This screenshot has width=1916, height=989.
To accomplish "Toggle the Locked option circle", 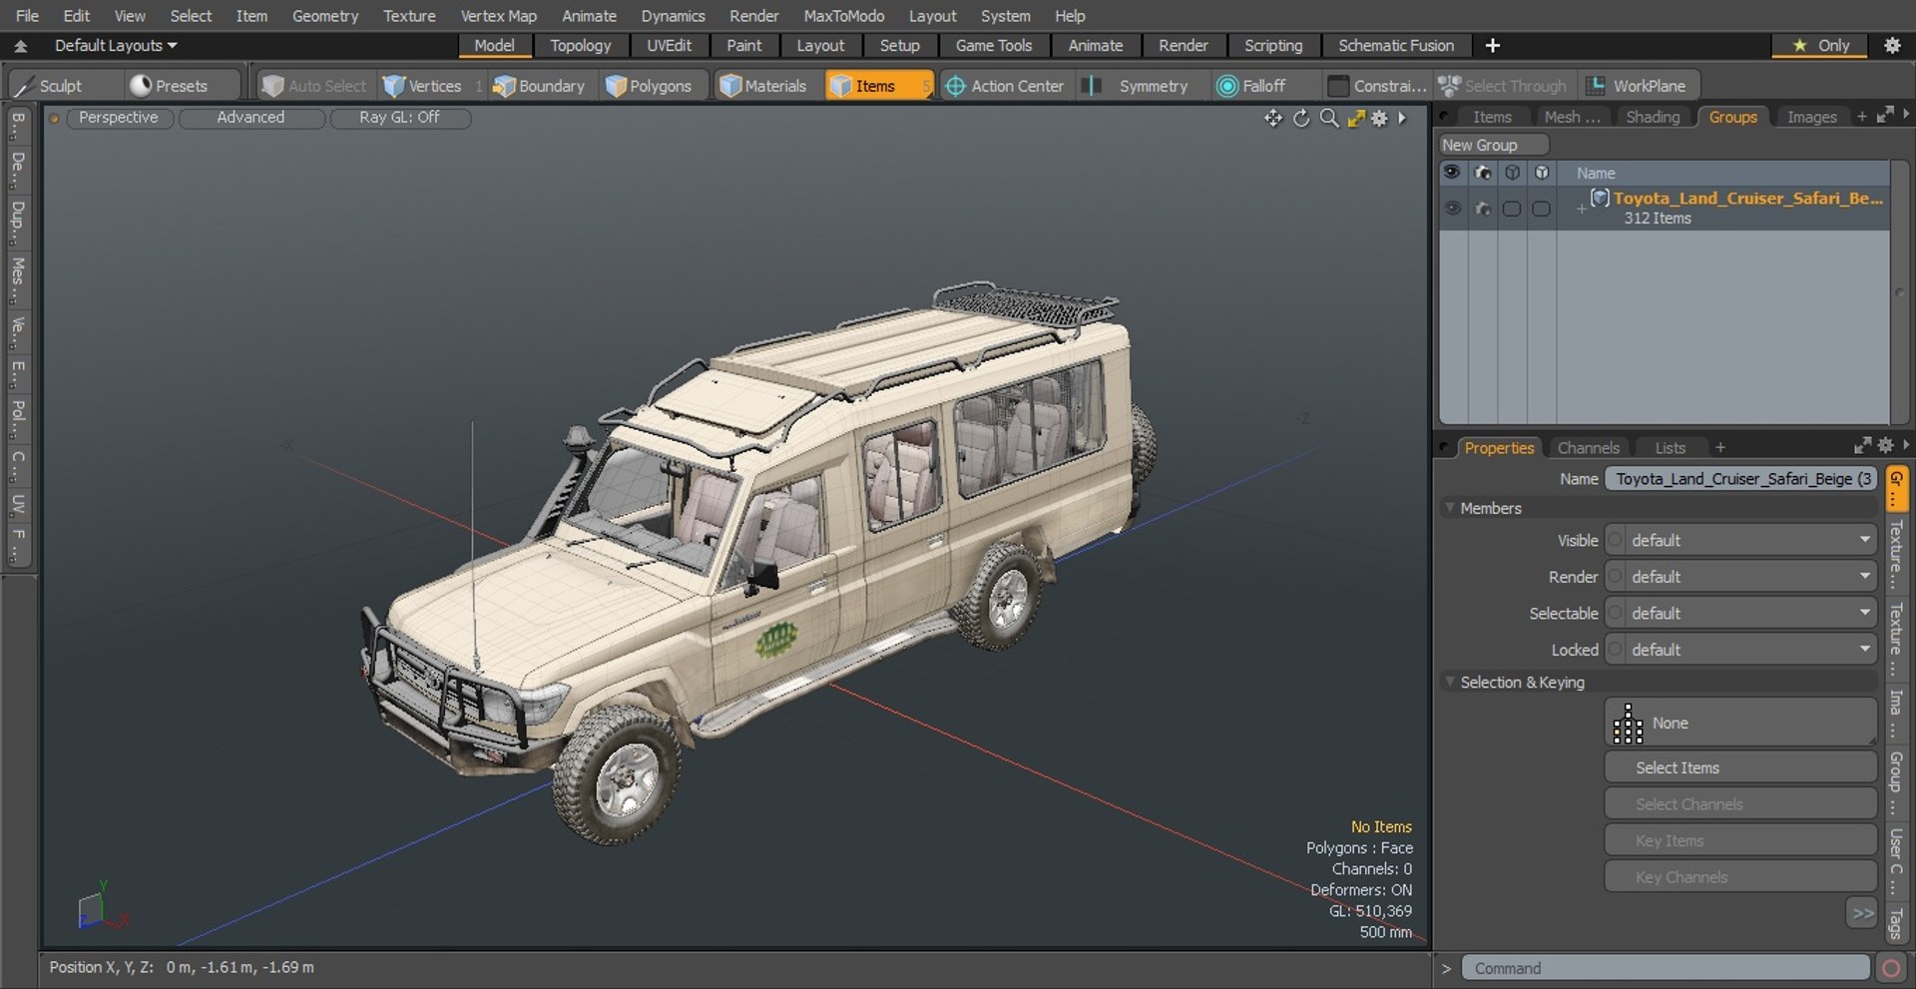I will (1616, 650).
